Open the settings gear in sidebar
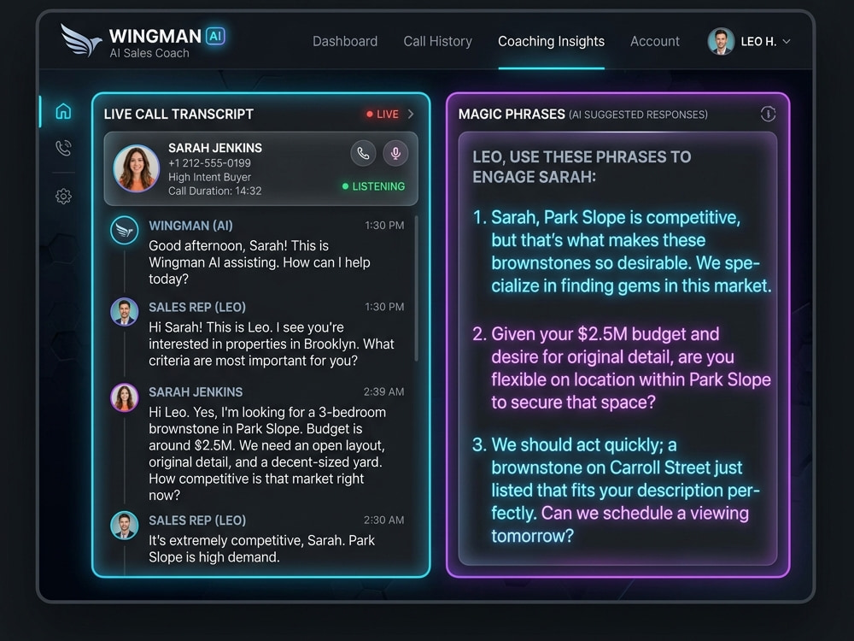The image size is (854, 641). [63, 196]
